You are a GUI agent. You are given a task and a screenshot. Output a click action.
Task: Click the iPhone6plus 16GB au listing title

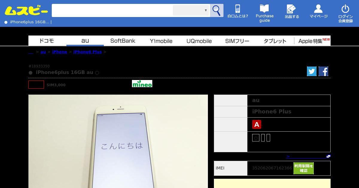tap(64, 73)
